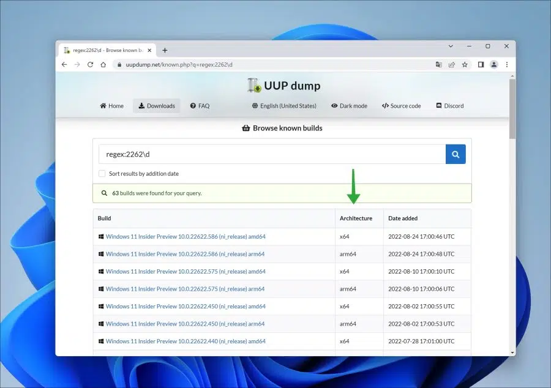Click the padlock site info icon
The image size is (551, 388).
point(119,65)
